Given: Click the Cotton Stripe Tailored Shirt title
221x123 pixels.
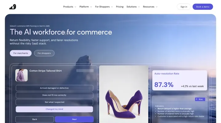Looking at the screenshot, I should [45, 71].
